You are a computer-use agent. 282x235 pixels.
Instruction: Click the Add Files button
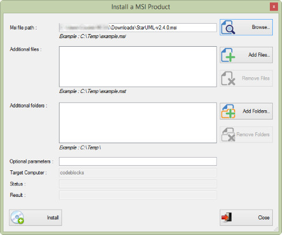coord(246,55)
